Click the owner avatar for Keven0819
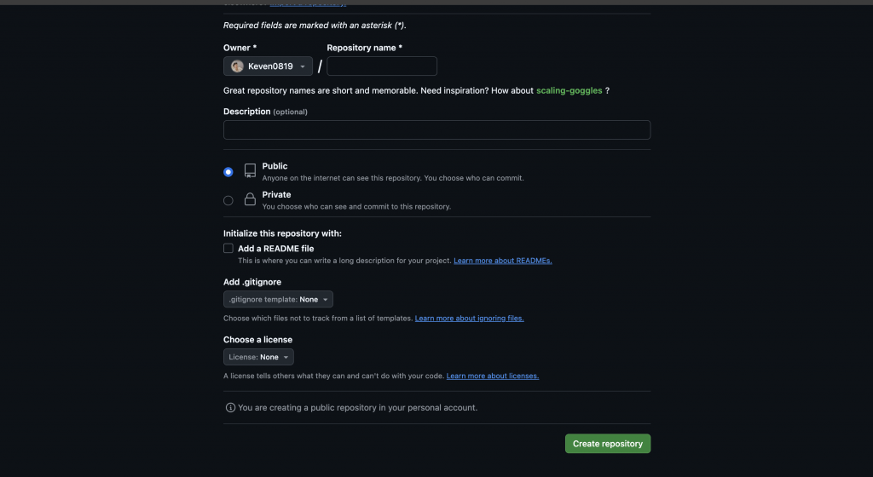This screenshot has width=873, height=477. [x=237, y=66]
